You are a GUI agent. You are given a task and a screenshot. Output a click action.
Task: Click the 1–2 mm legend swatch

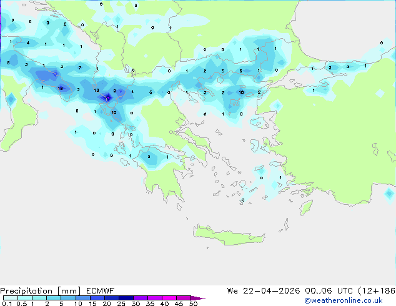coord(39,298)
